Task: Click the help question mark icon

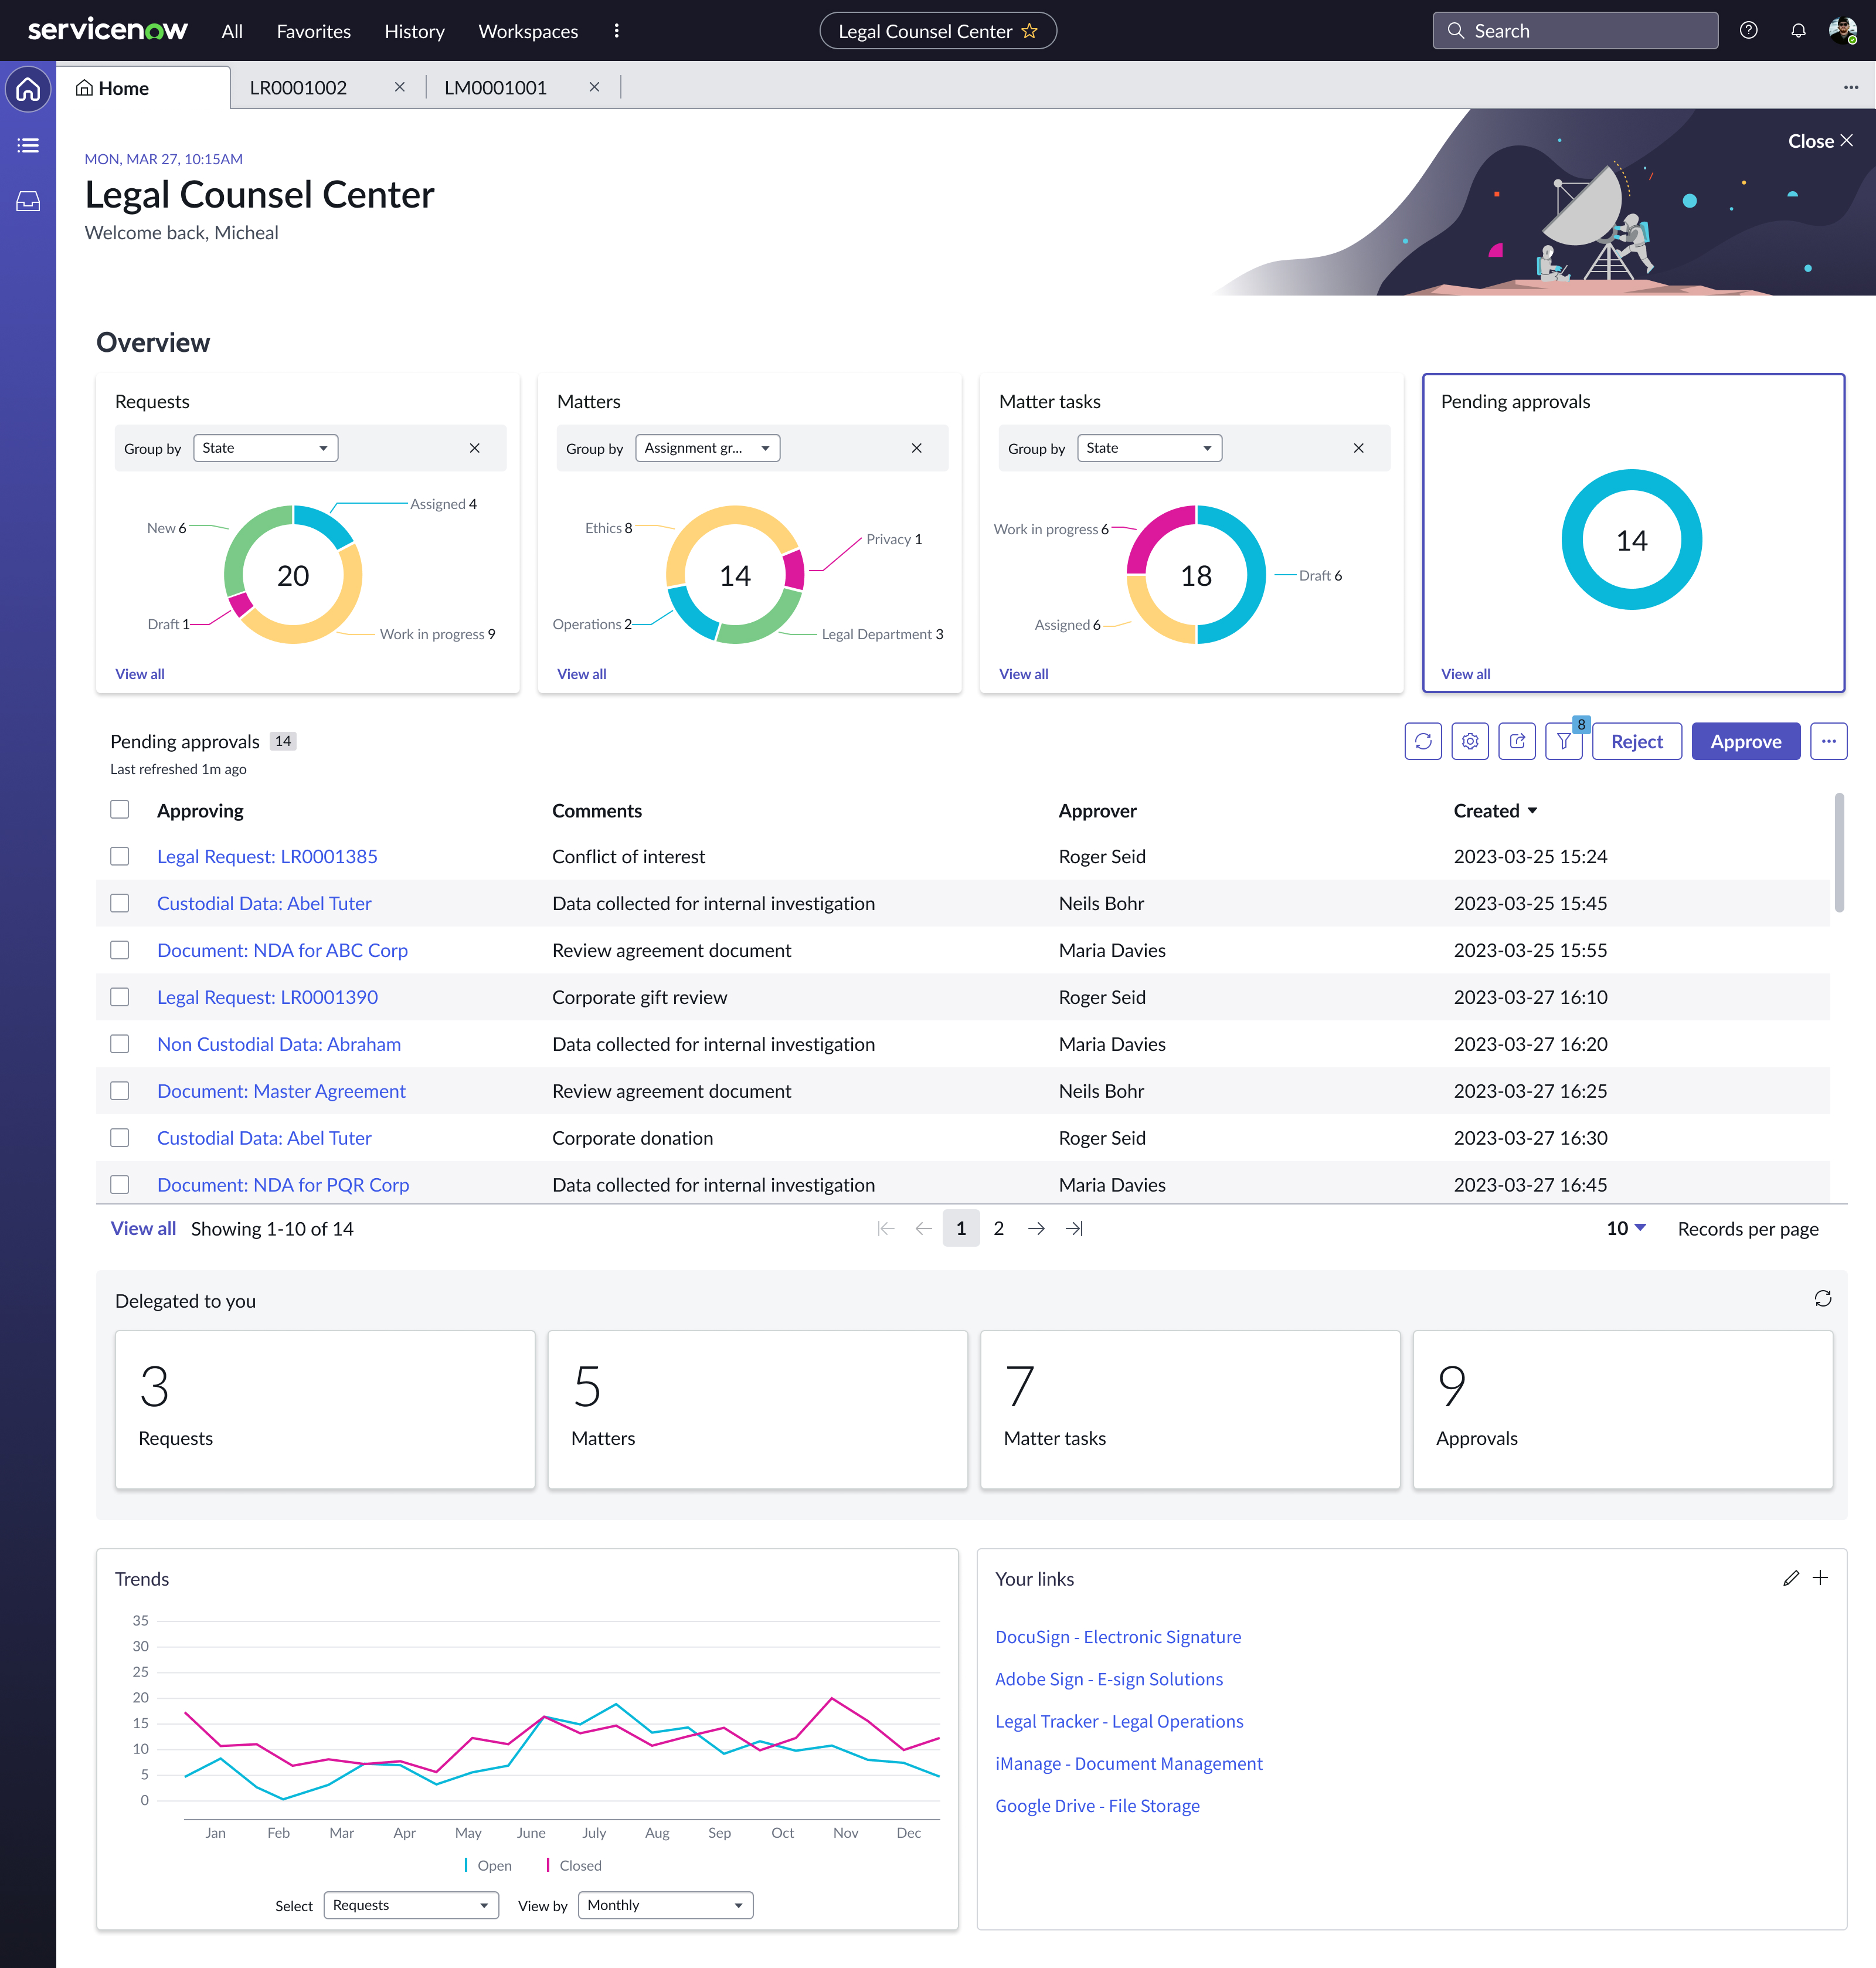Action: (x=1748, y=31)
